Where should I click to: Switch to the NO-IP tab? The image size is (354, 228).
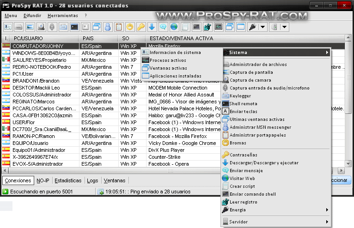43,180
